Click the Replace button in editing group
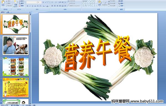 121,3
